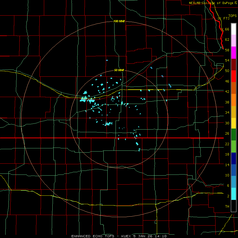Click the yellow legend swatch
238x238 pixels.
pyautogui.click(x=234, y=123)
